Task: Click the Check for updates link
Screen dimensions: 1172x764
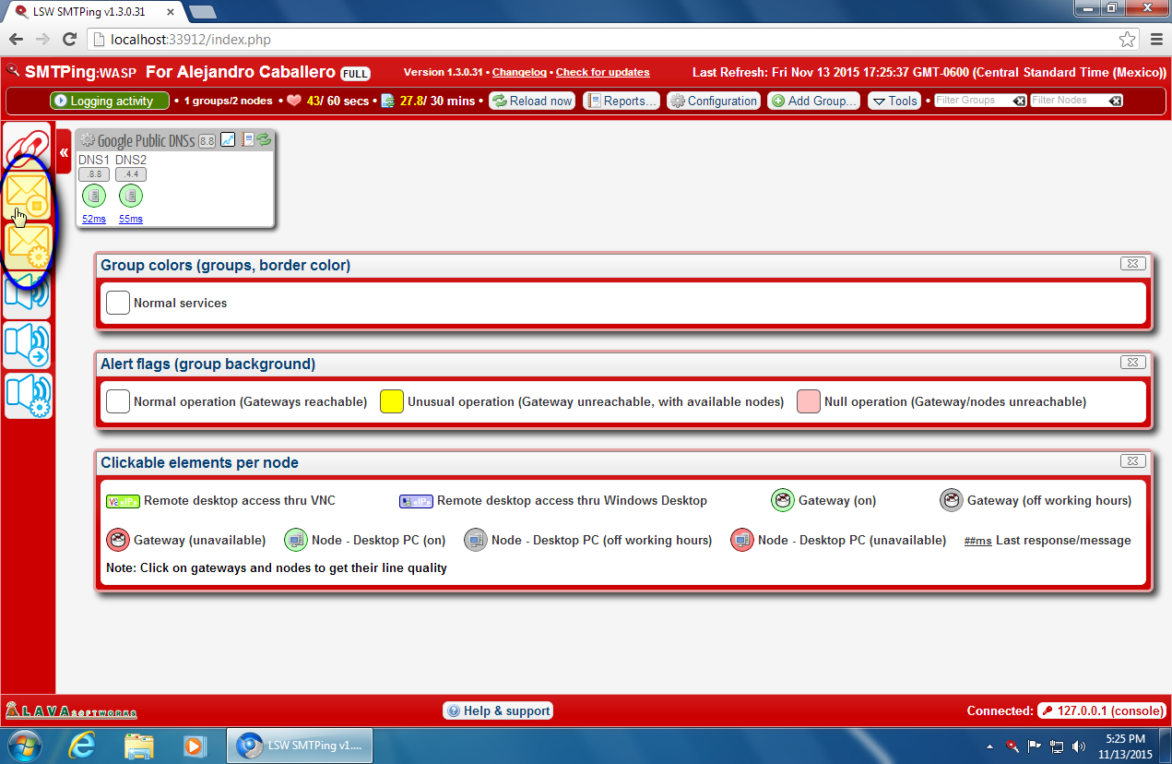Action: pos(602,72)
